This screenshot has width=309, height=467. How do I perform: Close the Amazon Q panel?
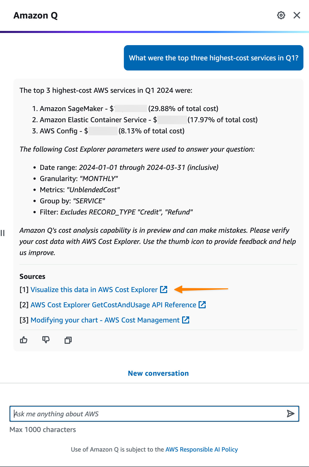click(297, 15)
